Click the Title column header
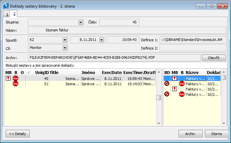The height and width of the screenshot is (143, 231). click(x=65, y=72)
